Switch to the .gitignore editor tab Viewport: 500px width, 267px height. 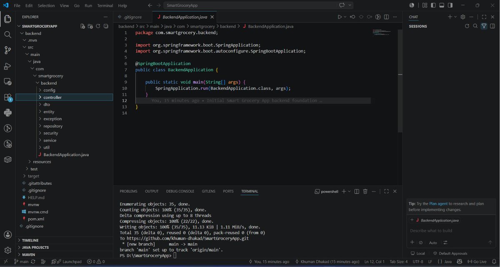point(132,17)
